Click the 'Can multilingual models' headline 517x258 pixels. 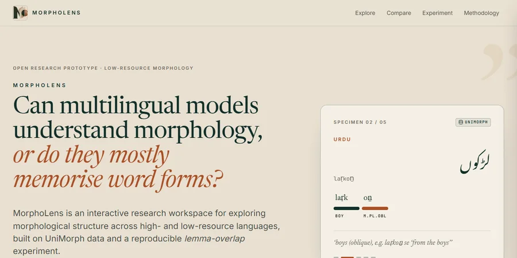(x=136, y=105)
